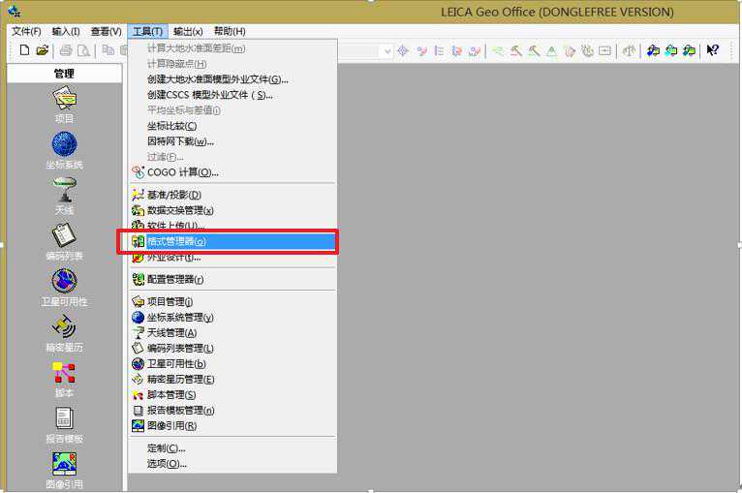Choose 定制(C)... from Tools menu
The width and height of the screenshot is (742, 493).
click(232, 448)
